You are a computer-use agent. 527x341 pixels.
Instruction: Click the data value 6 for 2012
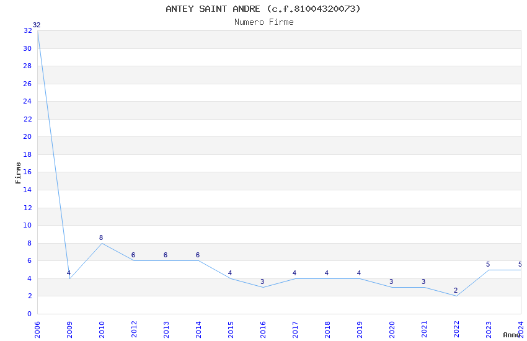[133, 255]
